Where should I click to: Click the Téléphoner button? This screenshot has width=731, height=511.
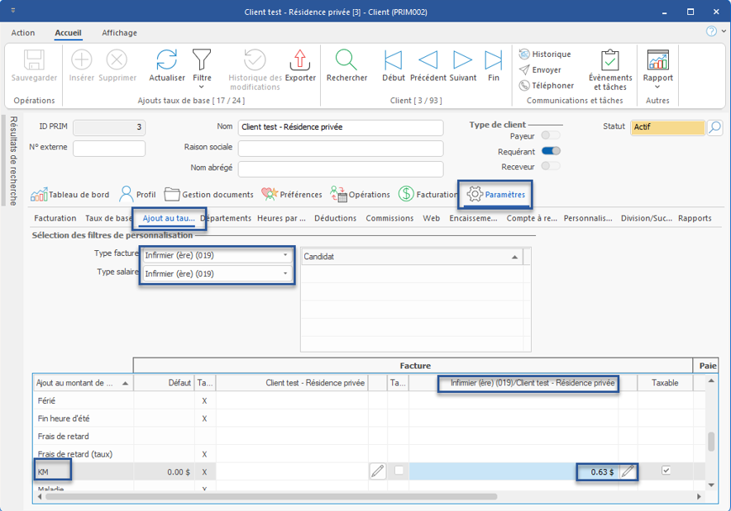click(546, 86)
